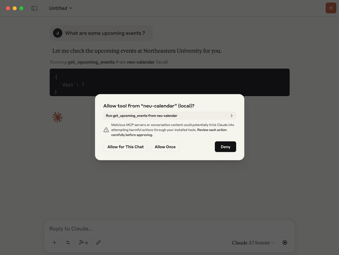Click the green fullscreen window button
Image resolution: width=339 pixels, height=255 pixels.
pos(21,8)
